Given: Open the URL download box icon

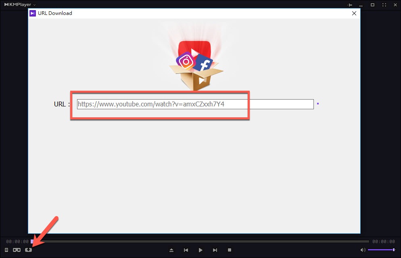Looking at the screenshot, I should click(x=28, y=250).
